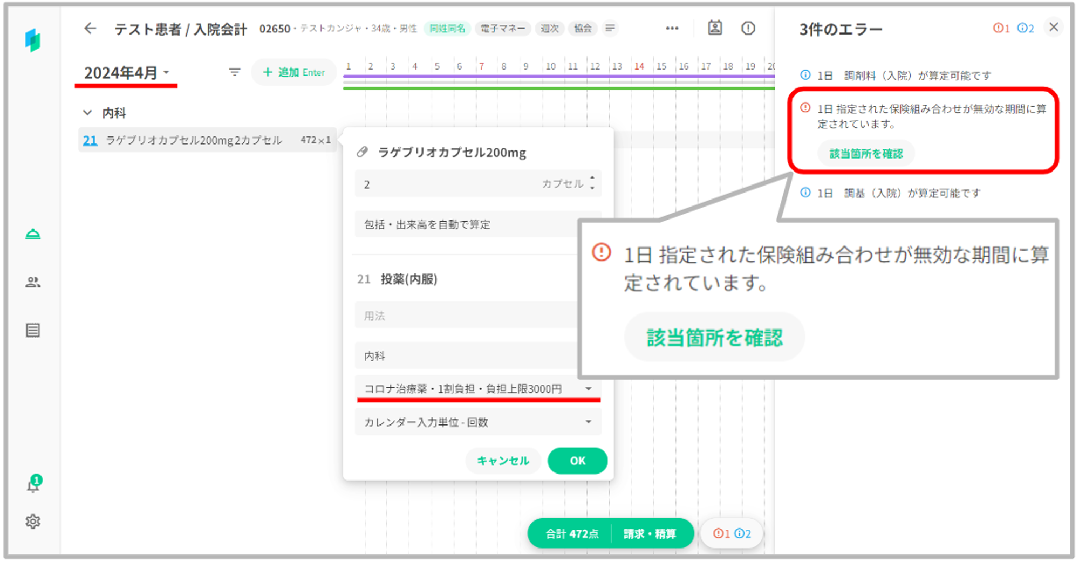
Task: Open the three-dot more options menu
Action: (x=672, y=28)
